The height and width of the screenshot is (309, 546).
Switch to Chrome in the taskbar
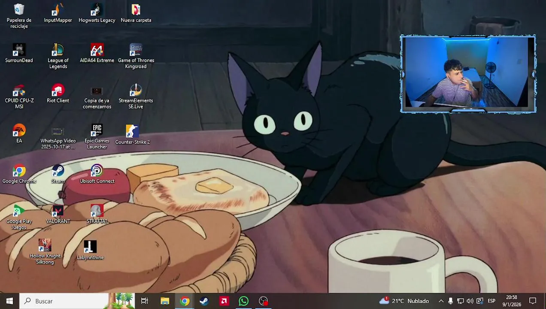185,301
